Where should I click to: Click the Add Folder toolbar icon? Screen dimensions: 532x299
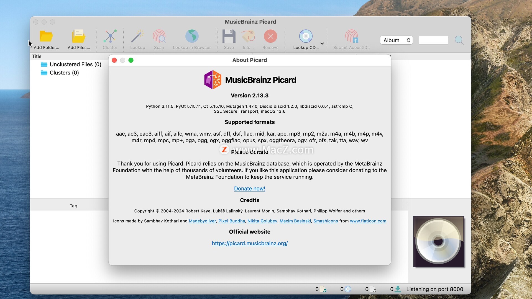coord(46,36)
